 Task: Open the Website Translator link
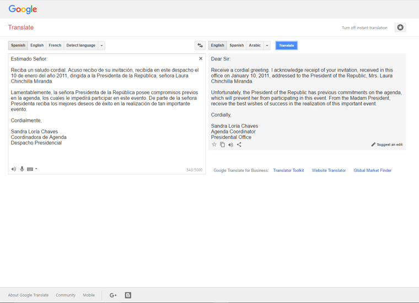tap(329, 170)
